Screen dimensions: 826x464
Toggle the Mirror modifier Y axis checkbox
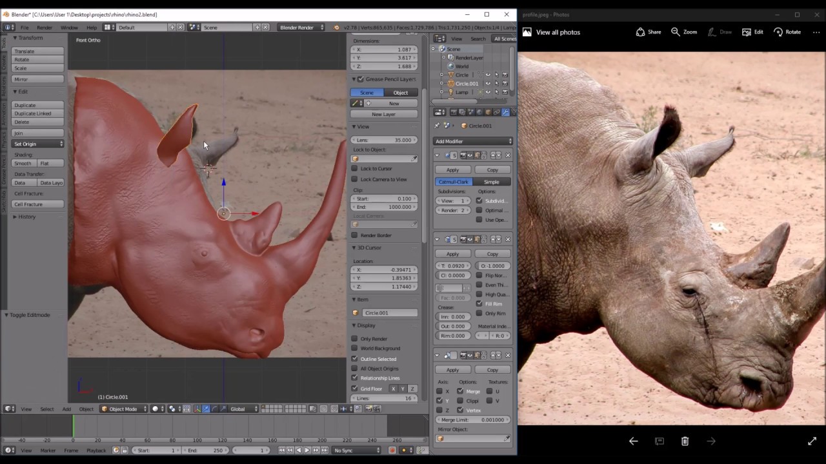point(439,400)
